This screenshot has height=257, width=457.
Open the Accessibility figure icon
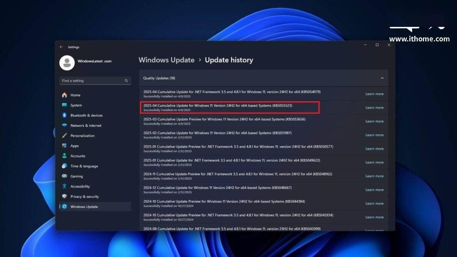pyautogui.click(x=65, y=186)
